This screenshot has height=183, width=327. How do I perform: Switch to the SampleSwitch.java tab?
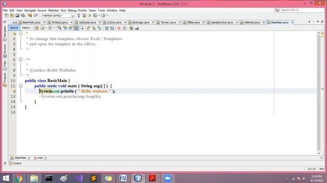pyautogui.click(x=222, y=22)
